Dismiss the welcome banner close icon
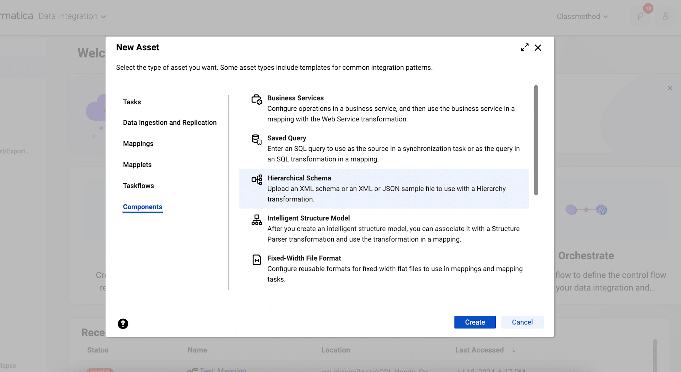Screen dimensions: 681x372 pos(670,88)
